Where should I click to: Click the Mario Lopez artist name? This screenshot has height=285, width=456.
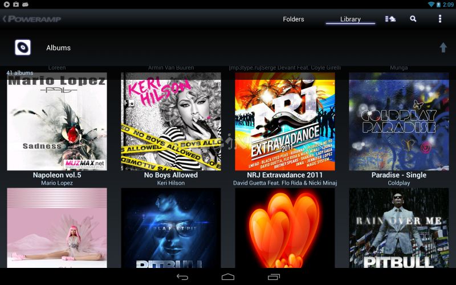[x=57, y=183]
